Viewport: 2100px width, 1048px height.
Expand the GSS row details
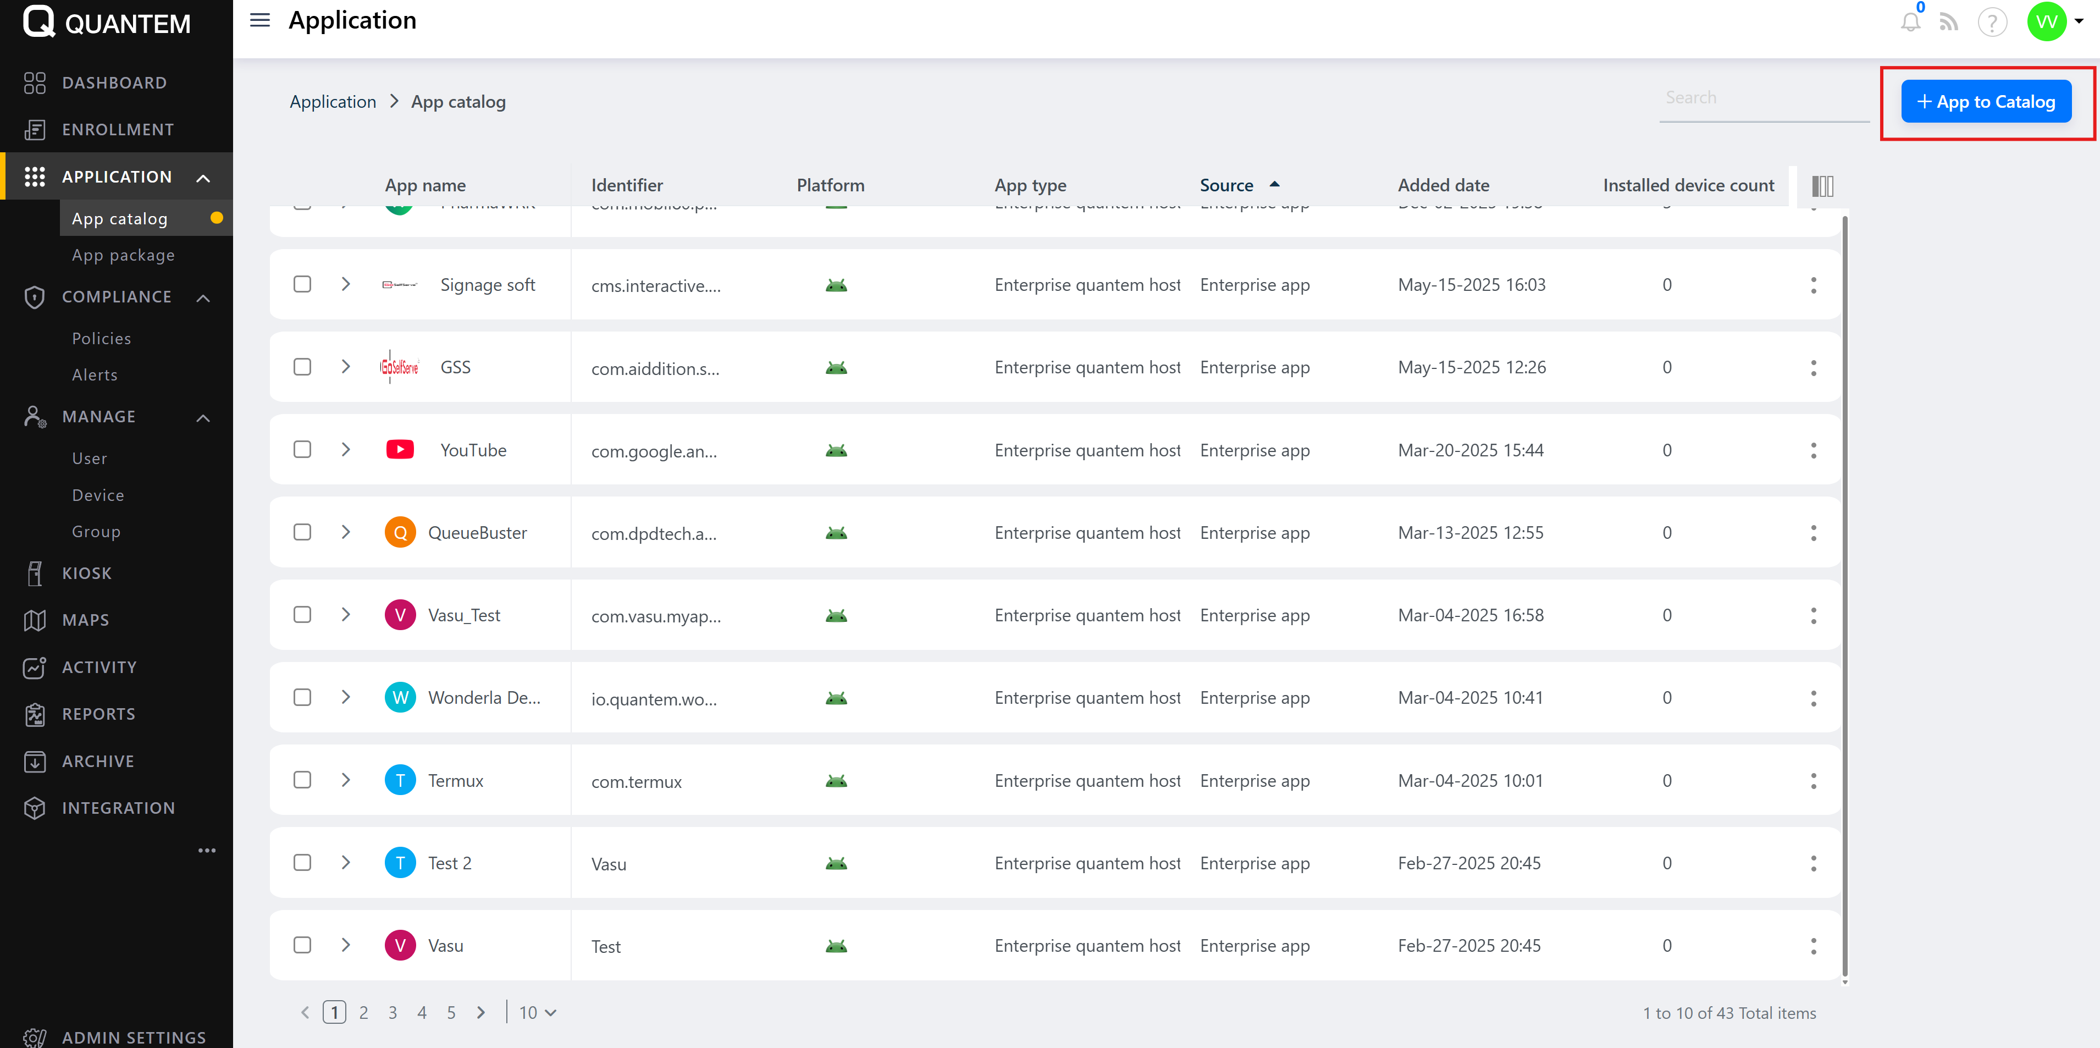point(346,367)
